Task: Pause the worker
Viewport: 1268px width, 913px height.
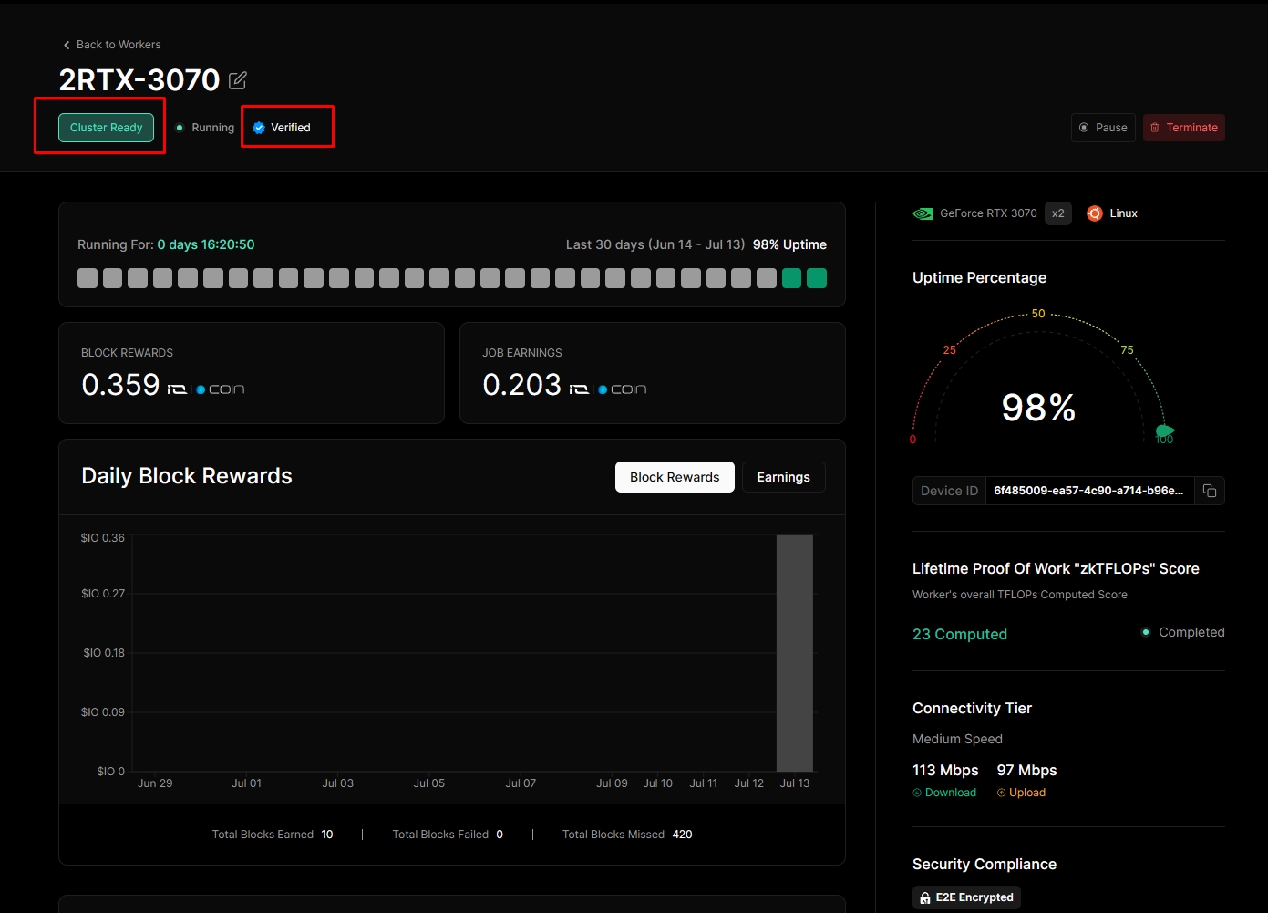Action: click(x=1103, y=128)
